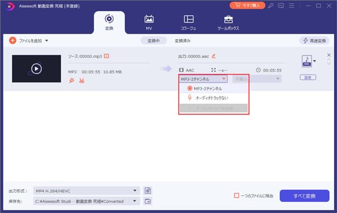The image size is (337, 213).
Task: Click the 出力:00000.aac file name
Action: [193, 57]
